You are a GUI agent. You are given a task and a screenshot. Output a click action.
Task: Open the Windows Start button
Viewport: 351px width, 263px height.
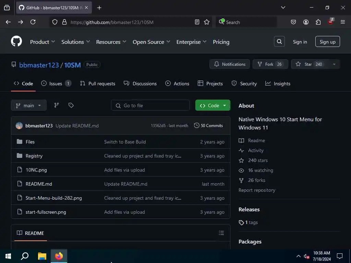pos(8,256)
